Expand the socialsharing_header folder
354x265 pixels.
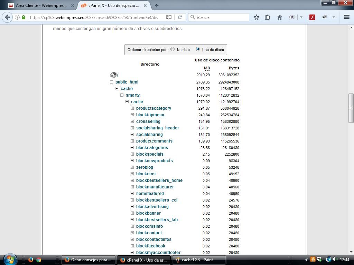click(x=132, y=128)
